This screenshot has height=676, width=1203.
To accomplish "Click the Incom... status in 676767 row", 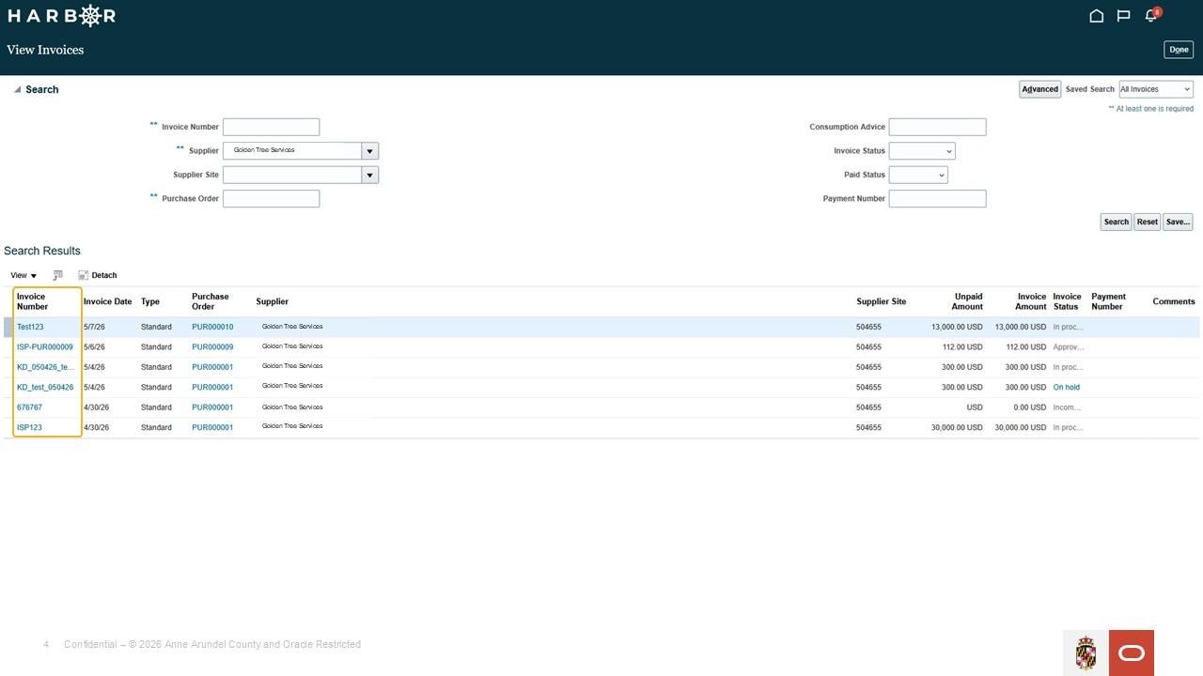I will [1068, 407].
